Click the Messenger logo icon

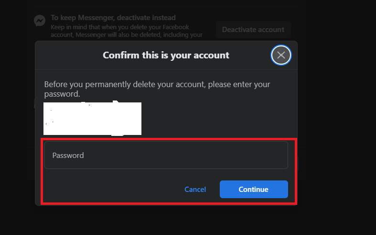tap(40, 21)
